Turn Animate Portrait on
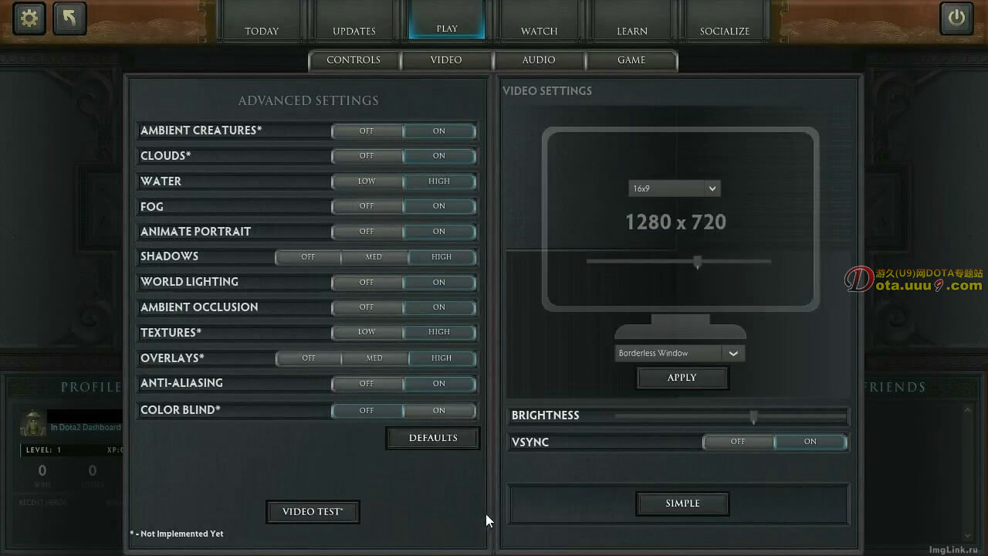 coord(439,232)
